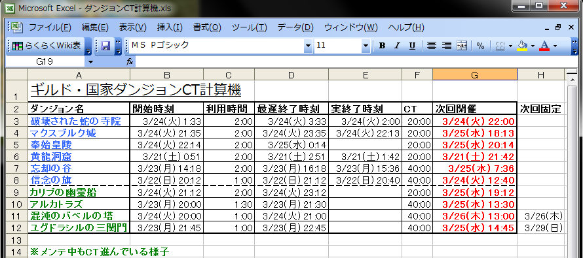Select the 混沌のバベルの塔 cell
The height and width of the screenshot is (258, 583).
pyautogui.click(x=79, y=216)
